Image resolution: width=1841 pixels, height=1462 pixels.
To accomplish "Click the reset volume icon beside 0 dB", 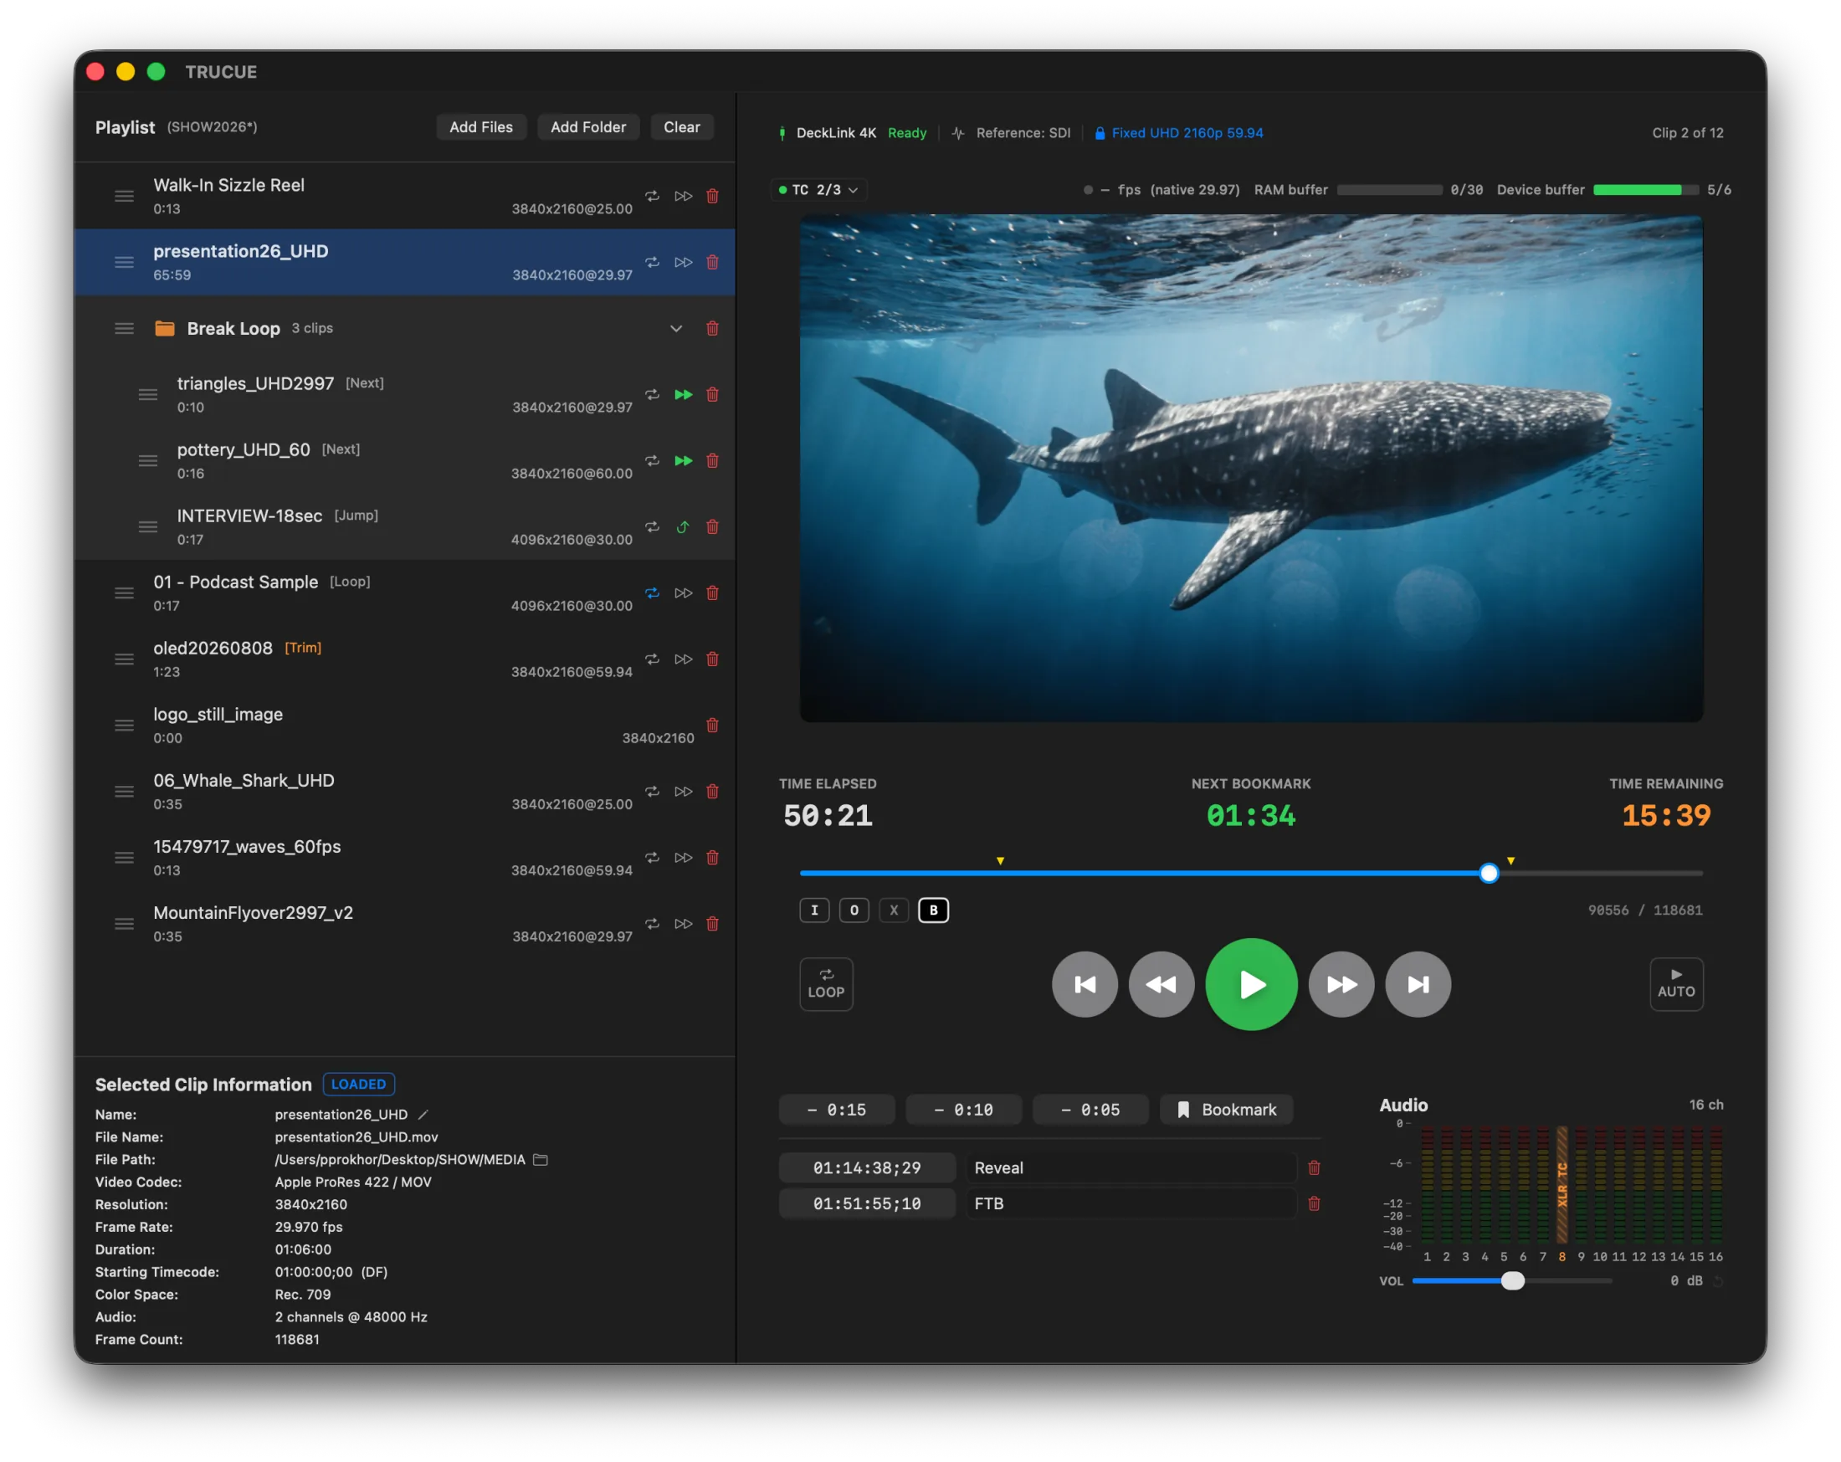I will coord(1718,1281).
